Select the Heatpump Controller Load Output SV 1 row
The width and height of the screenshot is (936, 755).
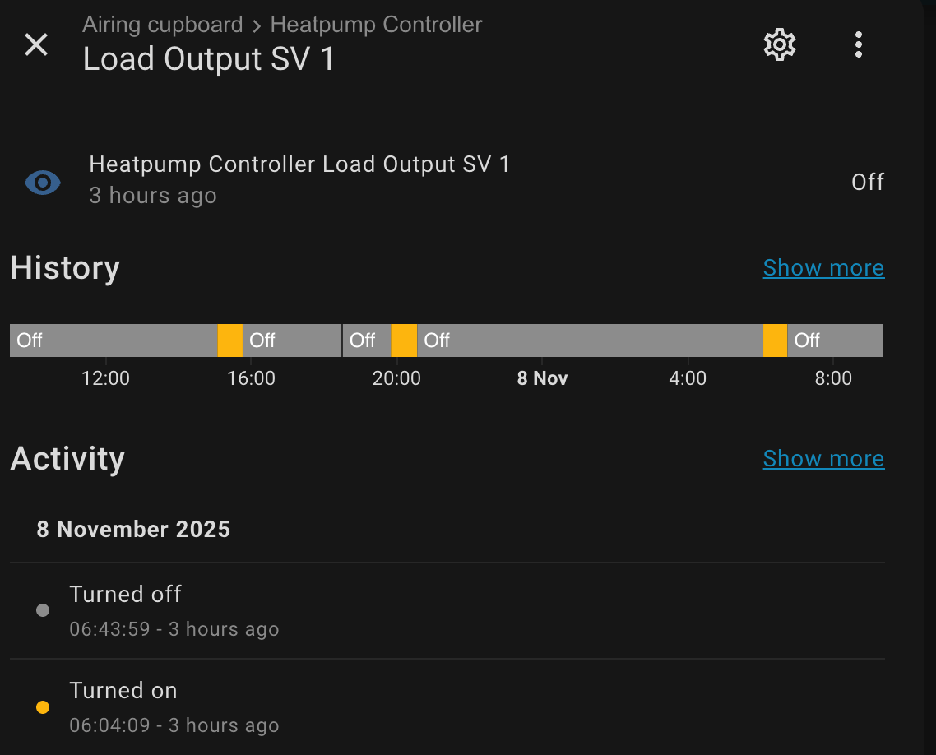pos(299,180)
